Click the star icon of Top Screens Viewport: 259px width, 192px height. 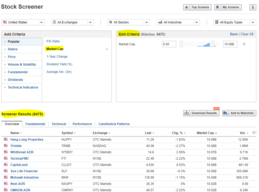(186, 7)
